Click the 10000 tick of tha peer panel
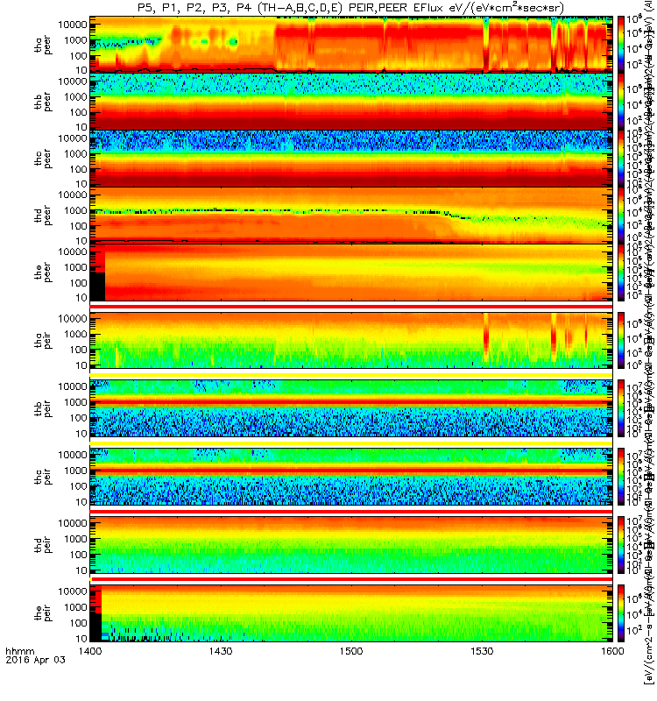 click(72, 25)
